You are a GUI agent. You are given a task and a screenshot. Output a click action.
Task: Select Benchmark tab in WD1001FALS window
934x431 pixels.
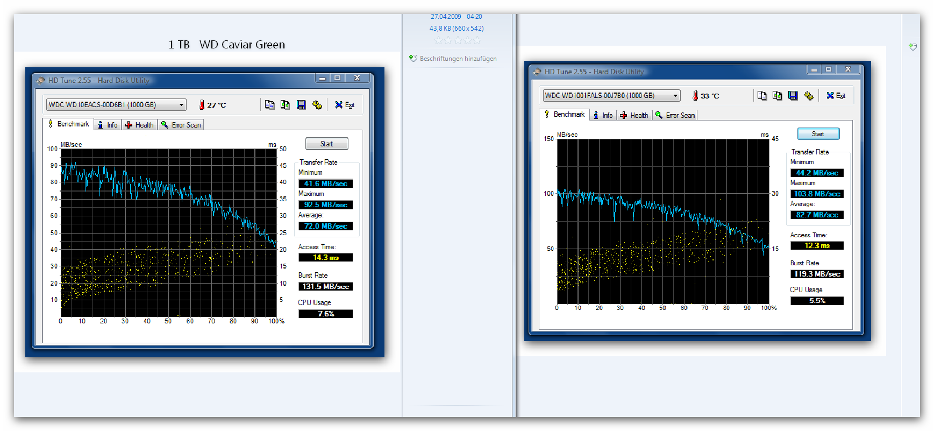coord(564,115)
